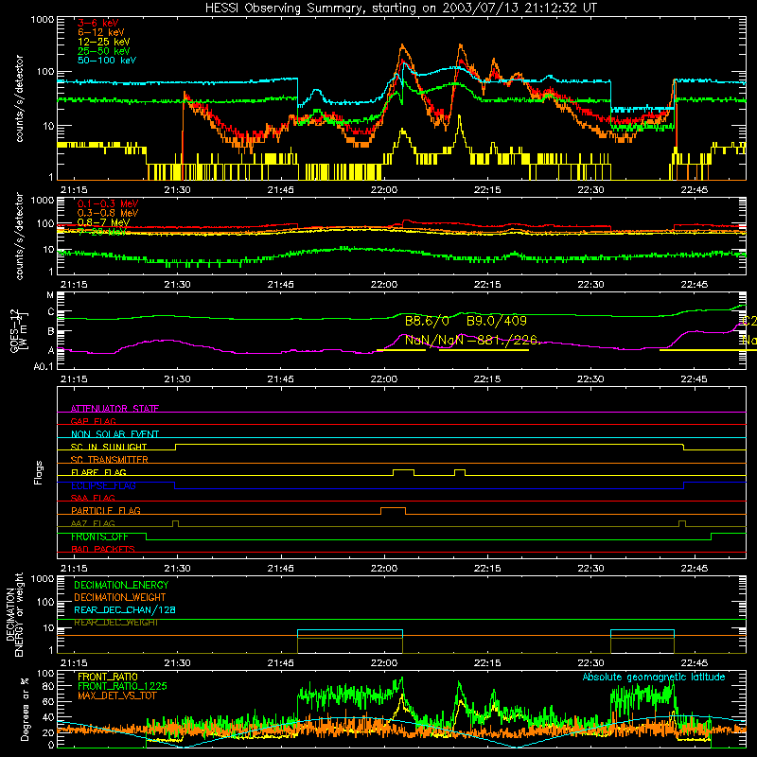Viewport: 757px width, 757px height.
Task: Select the BAD_PACKETS flag label
Action: (x=103, y=549)
